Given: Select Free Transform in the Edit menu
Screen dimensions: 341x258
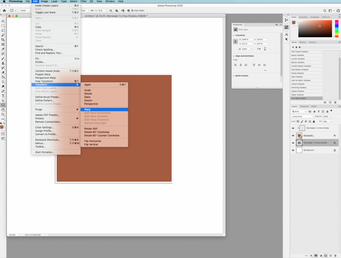Looking at the screenshot, I should 56,81.
